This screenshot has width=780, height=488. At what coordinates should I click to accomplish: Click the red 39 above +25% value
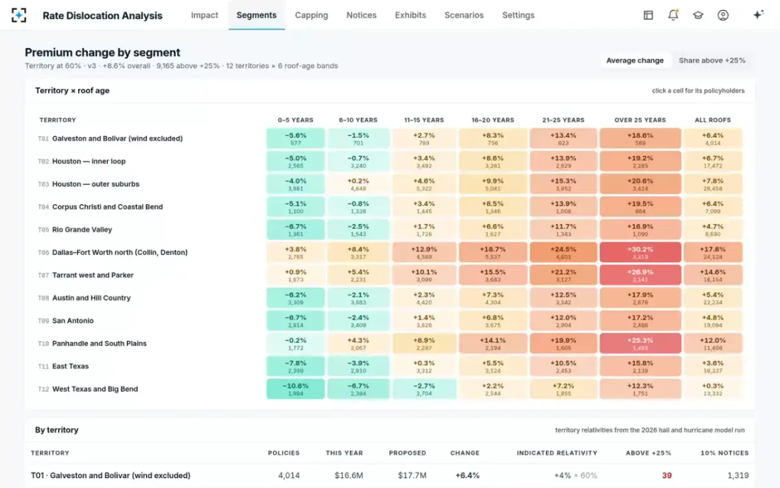pyautogui.click(x=667, y=476)
